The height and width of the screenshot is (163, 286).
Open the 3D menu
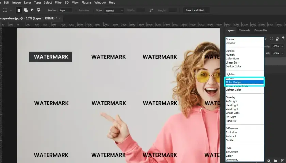click(x=67, y=3)
